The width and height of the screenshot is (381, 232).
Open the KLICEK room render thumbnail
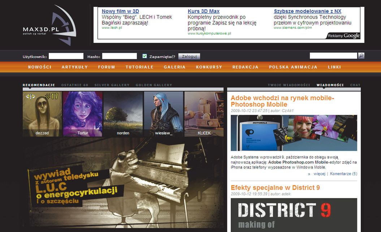click(x=204, y=114)
